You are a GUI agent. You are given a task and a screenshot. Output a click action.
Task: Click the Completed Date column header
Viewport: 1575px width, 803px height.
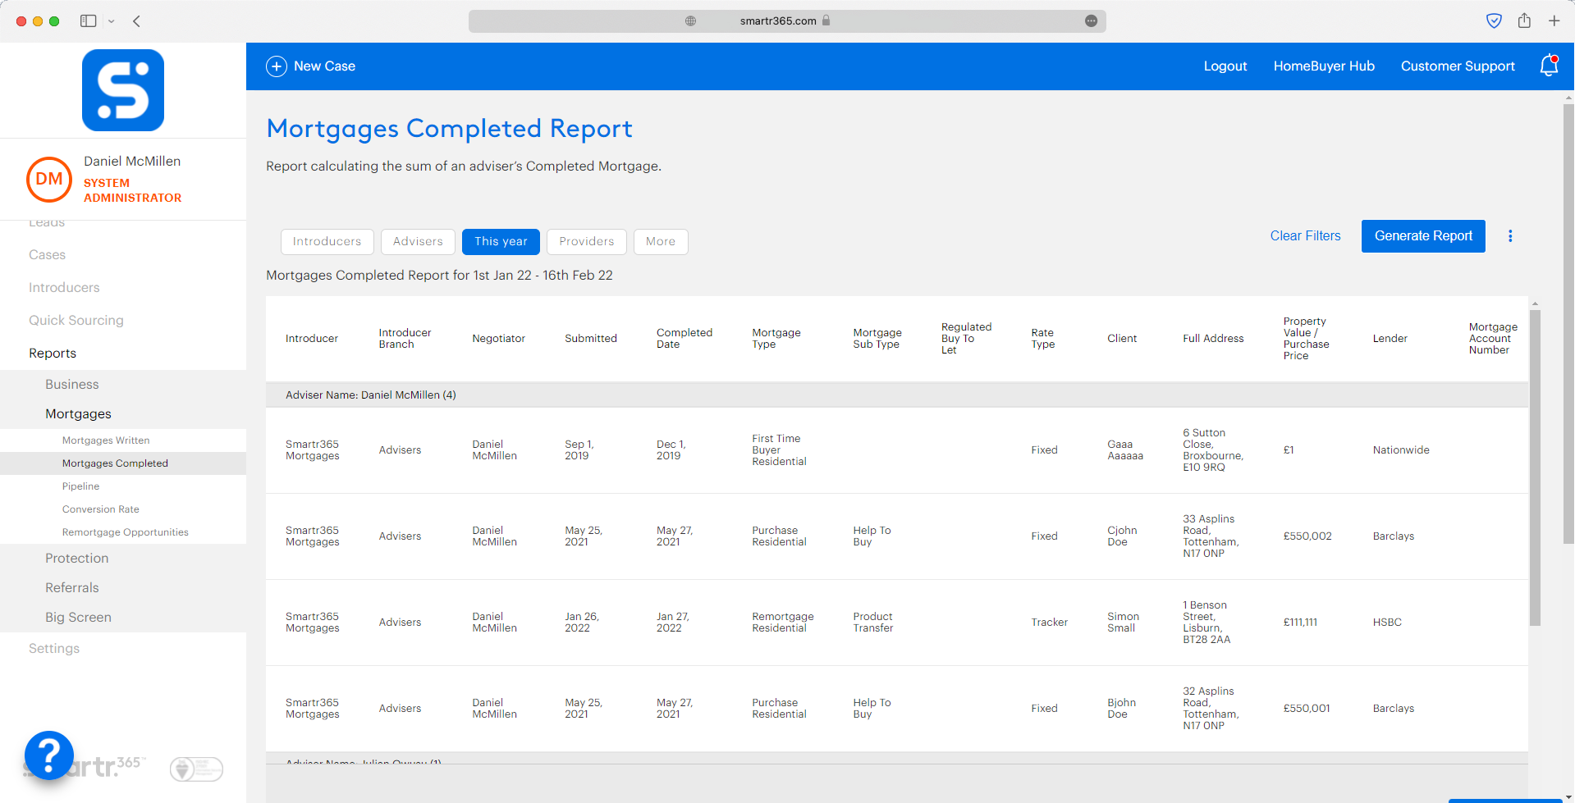[684, 339]
